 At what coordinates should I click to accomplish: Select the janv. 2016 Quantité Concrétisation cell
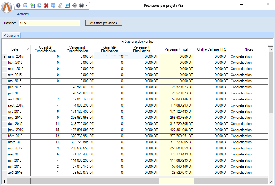pos(45,130)
